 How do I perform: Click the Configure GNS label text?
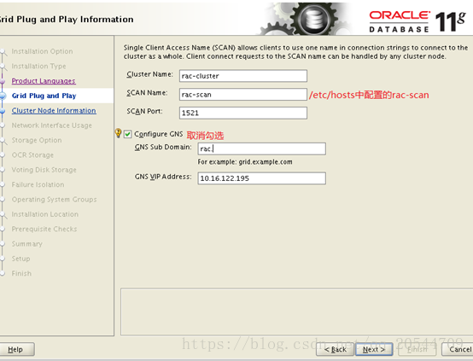[x=158, y=134]
